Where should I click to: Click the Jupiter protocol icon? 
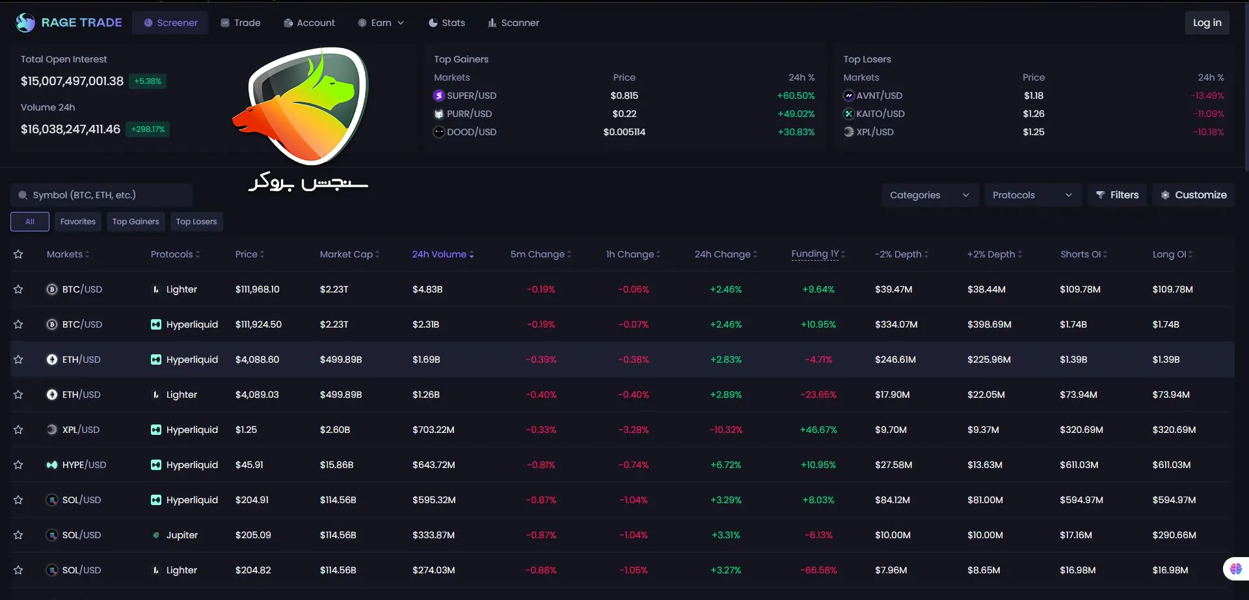[x=156, y=535]
